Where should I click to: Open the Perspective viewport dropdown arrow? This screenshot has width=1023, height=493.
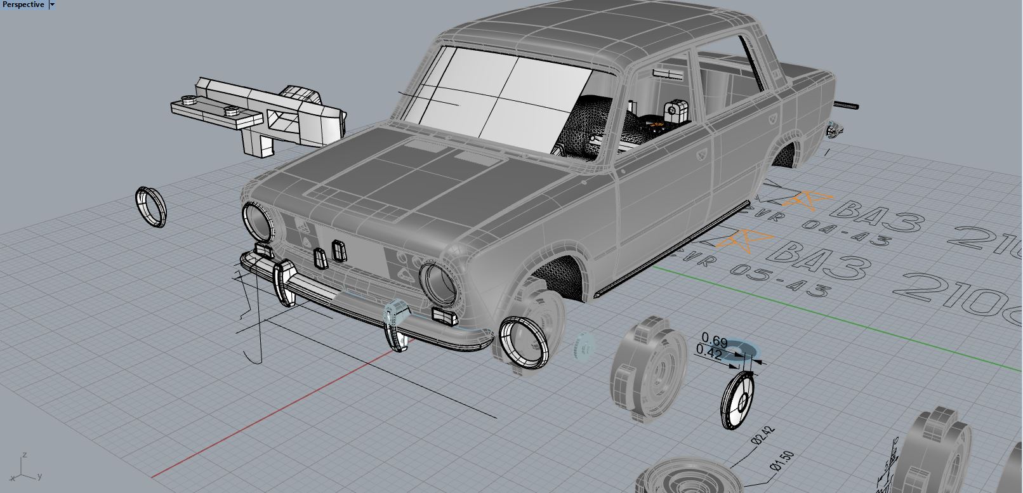pos(52,4)
